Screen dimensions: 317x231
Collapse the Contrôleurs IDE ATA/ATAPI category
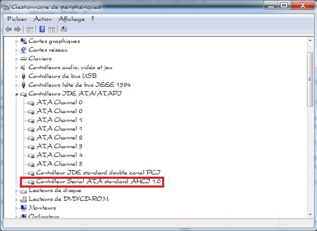(17, 94)
